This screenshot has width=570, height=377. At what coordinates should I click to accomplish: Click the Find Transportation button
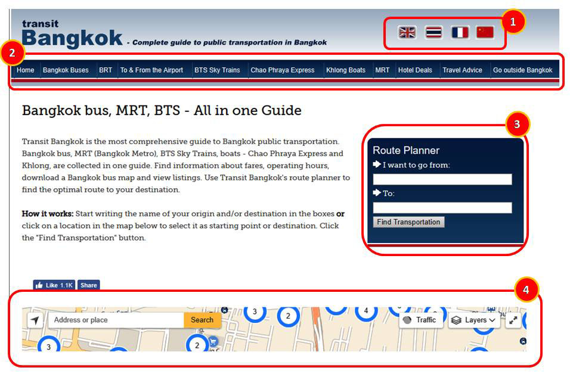click(408, 222)
